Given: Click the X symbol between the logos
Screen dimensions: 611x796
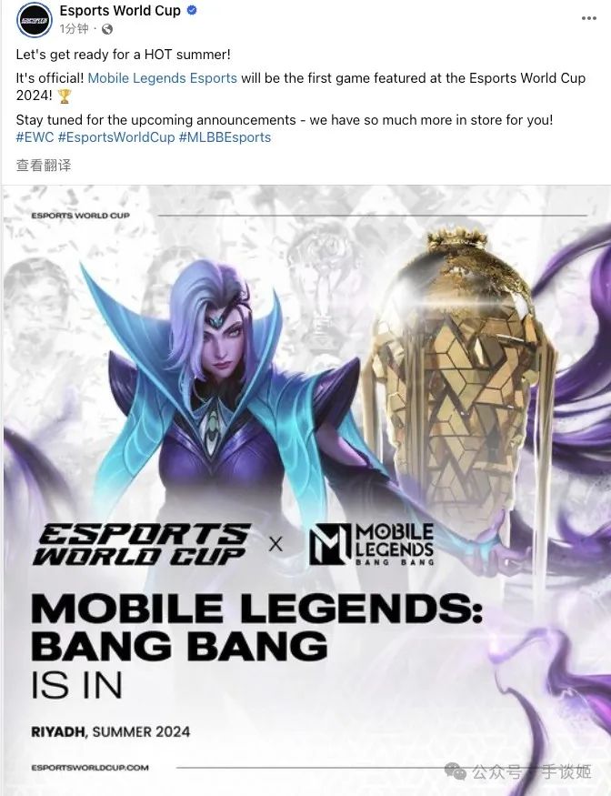Looking at the screenshot, I should point(275,545).
